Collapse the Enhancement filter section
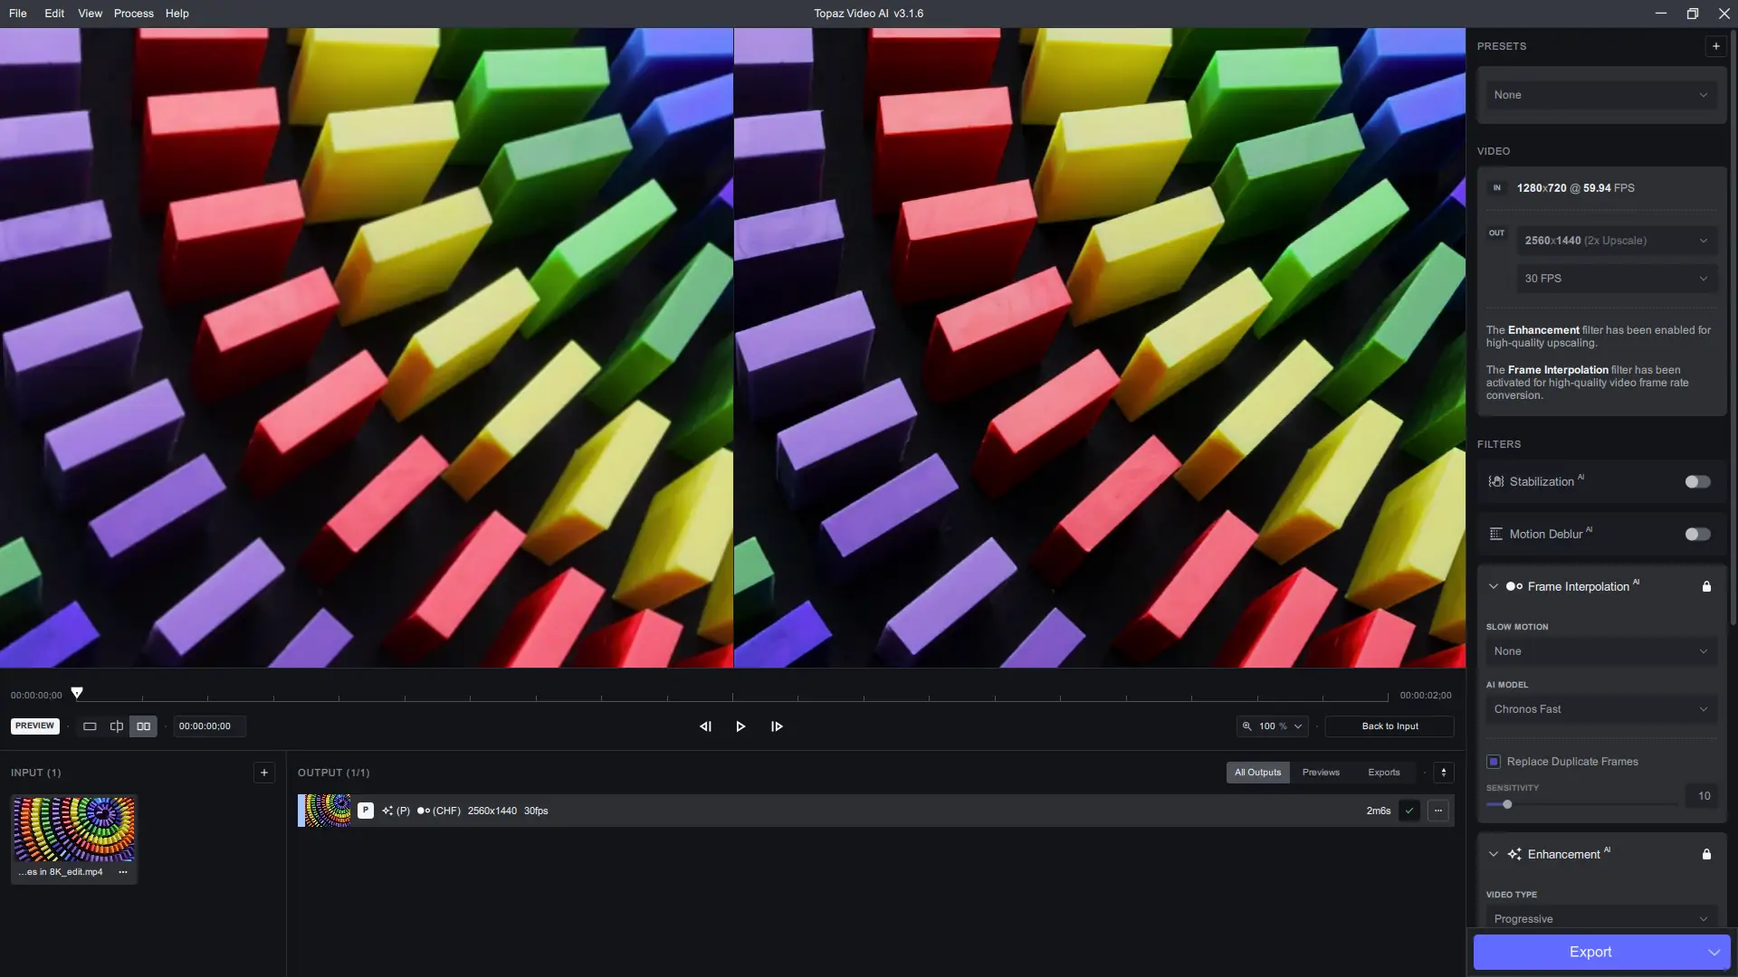This screenshot has width=1738, height=977. click(x=1494, y=854)
